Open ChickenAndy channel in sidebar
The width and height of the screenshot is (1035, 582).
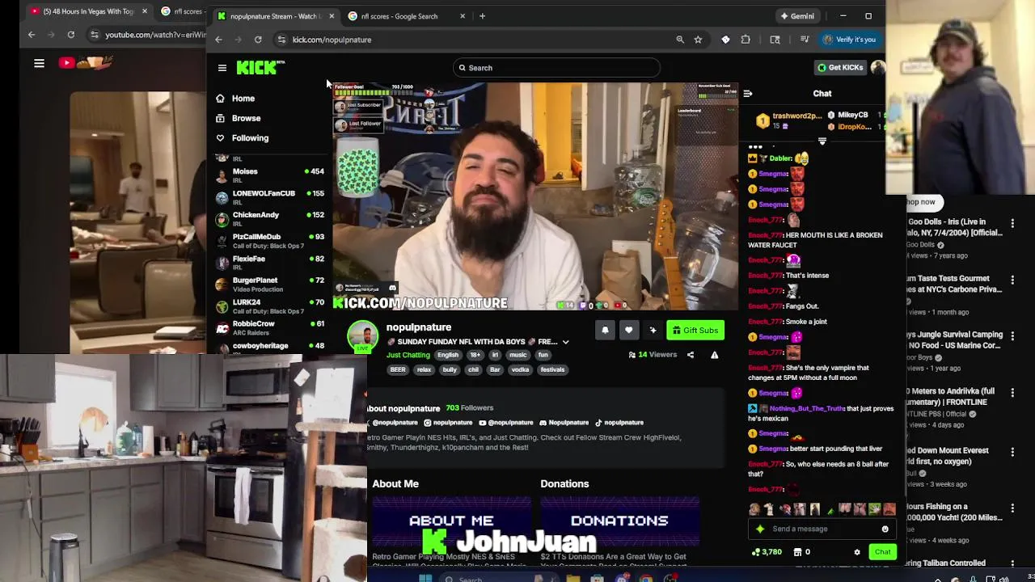tap(269, 219)
